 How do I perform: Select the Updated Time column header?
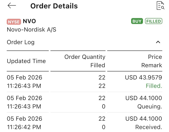(26, 61)
